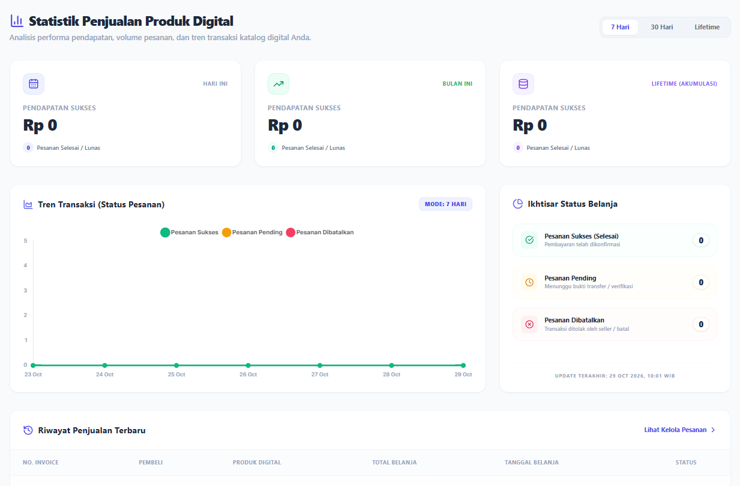This screenshot has width=740, height=486.
Task: Click the 0 count badge for Pesanan Dibatalkan
Action: pyautogui.click(x=701, y=324)
